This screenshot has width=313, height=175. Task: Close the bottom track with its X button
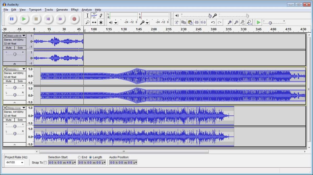pos(5,108)
